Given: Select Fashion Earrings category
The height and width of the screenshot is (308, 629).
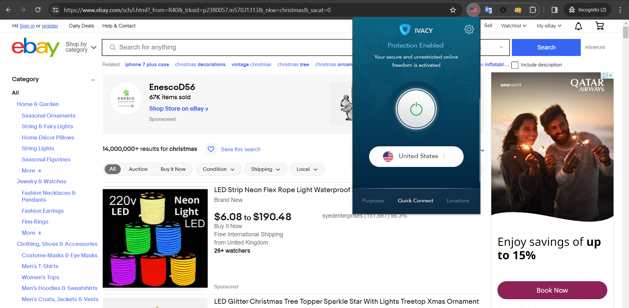Looking at the screenshot, I should [43, 211].
